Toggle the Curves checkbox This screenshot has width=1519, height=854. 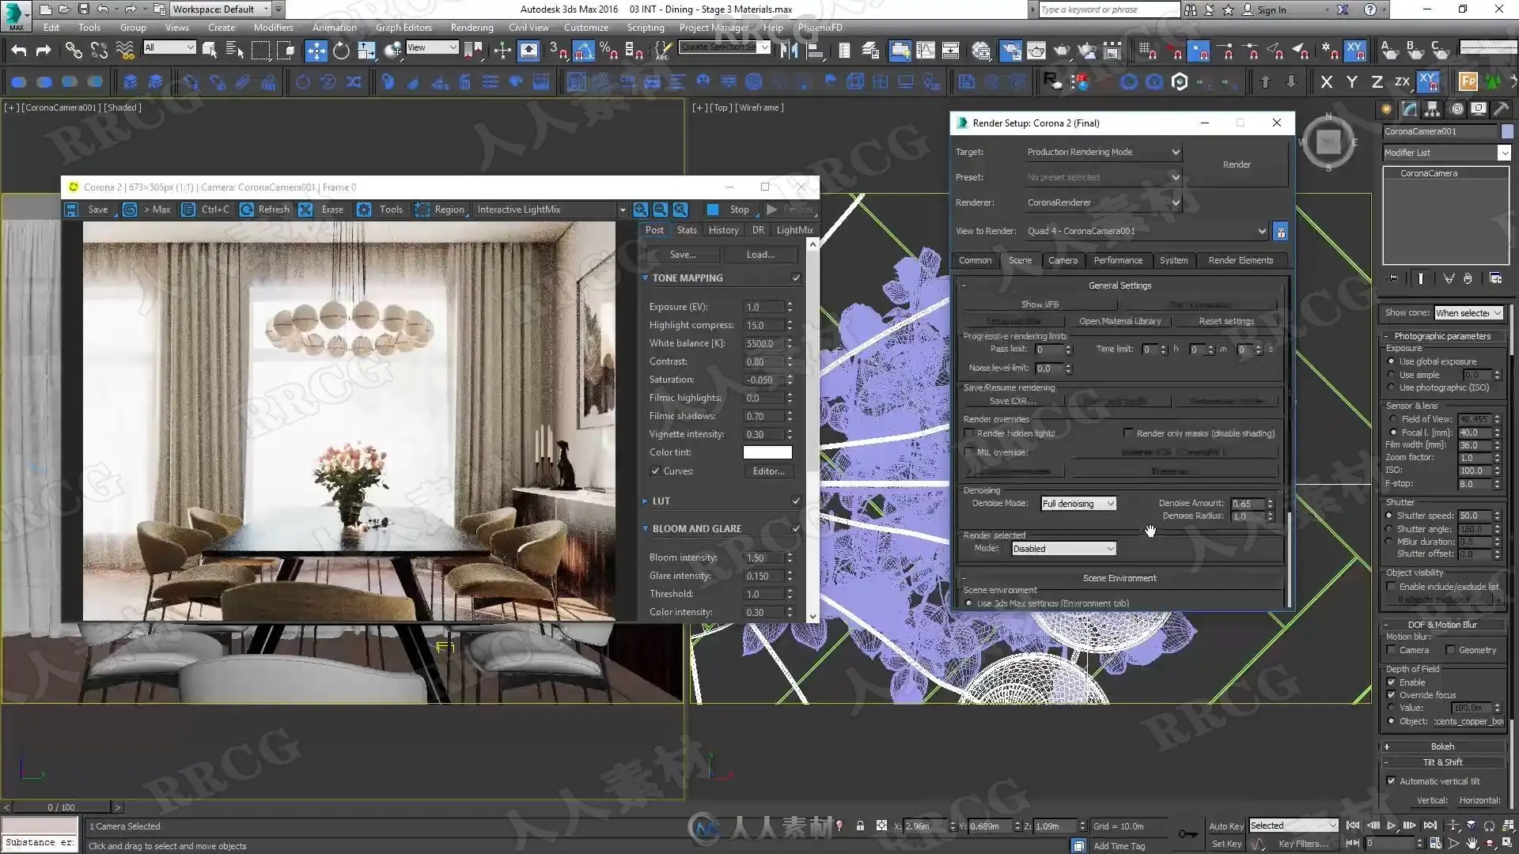(x=655, y=471)
